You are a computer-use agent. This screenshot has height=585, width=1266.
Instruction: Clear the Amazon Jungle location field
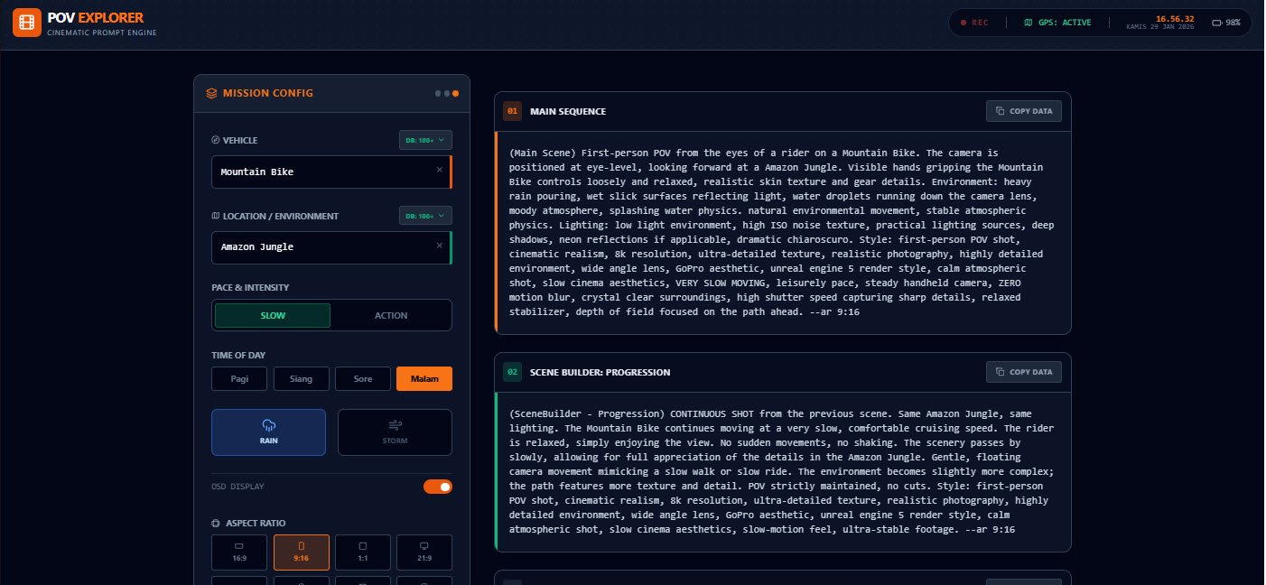pos(440,246)
